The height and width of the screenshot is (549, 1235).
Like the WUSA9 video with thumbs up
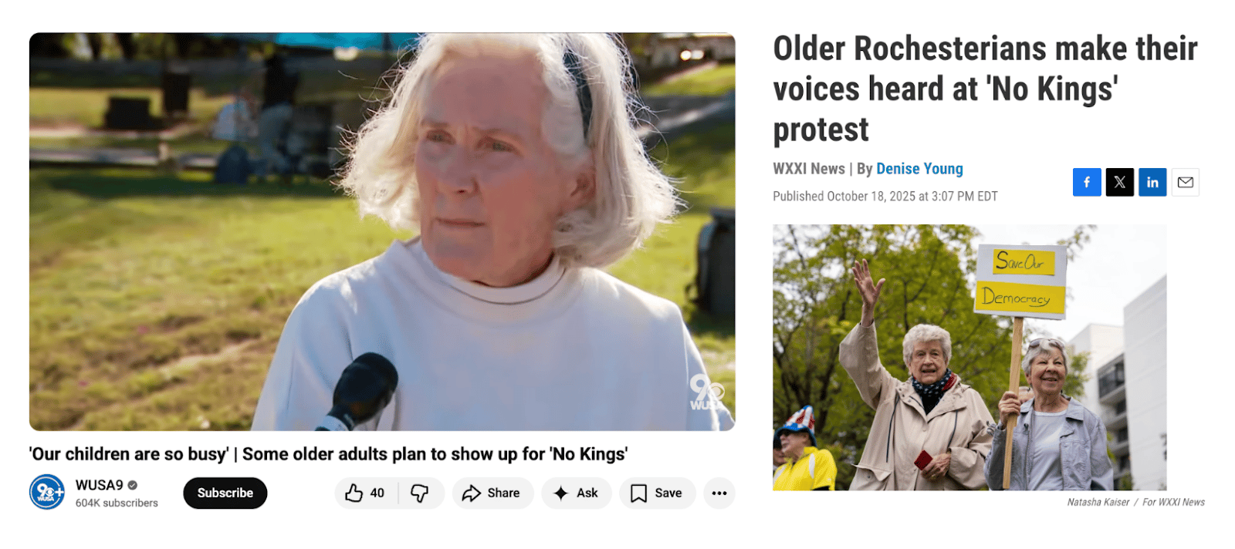[366, 493]
